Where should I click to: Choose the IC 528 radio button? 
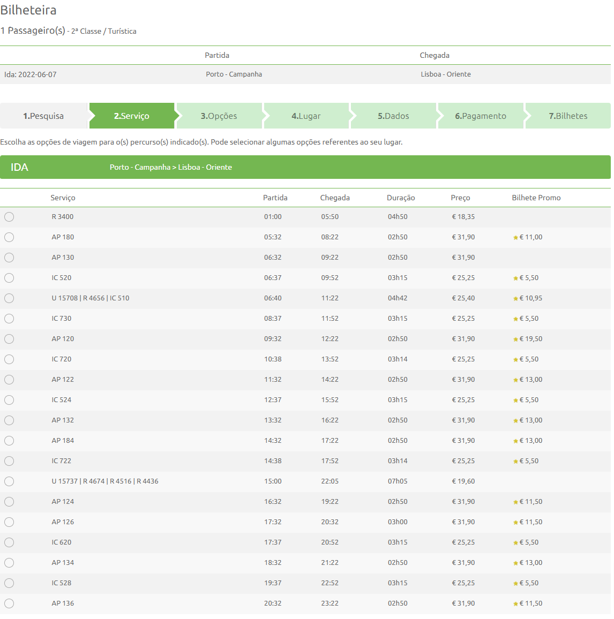pyautogui.click(x=9, y=583)
